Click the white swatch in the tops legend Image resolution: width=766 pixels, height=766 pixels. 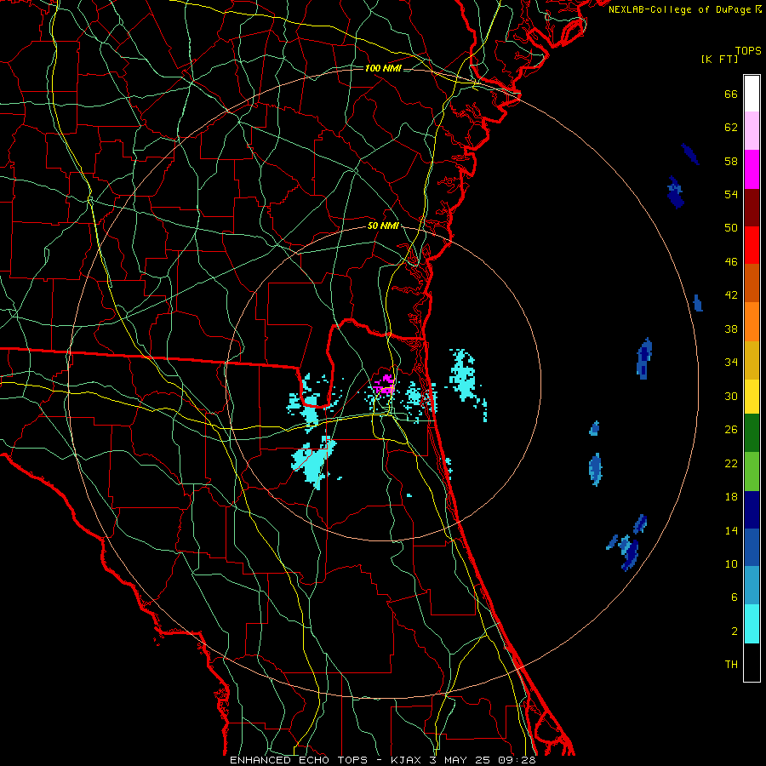coord(752,94)
